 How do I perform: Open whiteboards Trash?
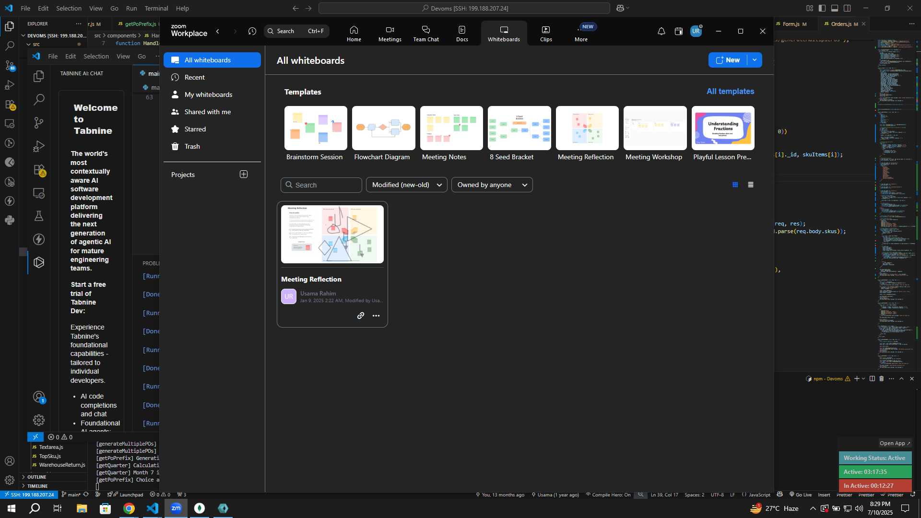212,146
